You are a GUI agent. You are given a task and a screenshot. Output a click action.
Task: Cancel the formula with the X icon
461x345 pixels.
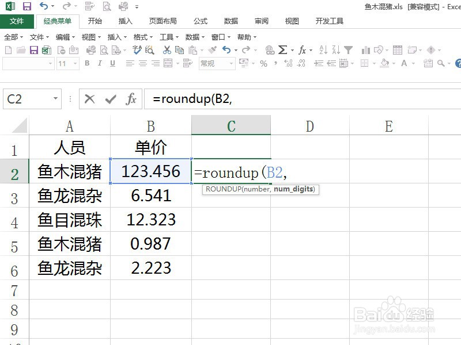point(91,99)
